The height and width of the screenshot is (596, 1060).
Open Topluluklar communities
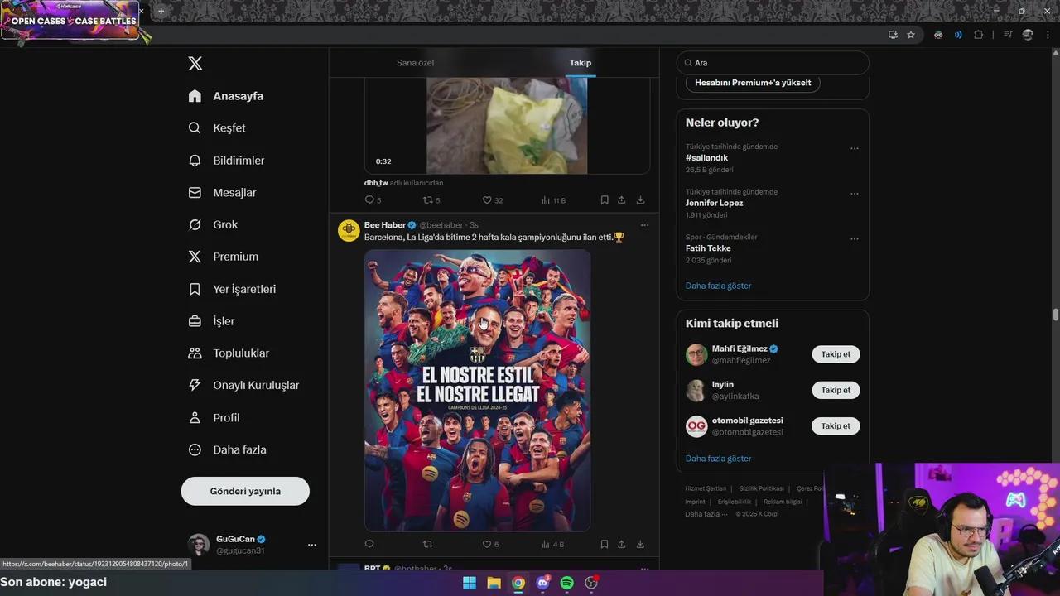click(229, 353)
